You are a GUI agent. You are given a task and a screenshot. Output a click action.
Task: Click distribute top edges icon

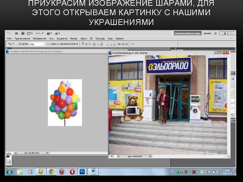coord(107,44)
